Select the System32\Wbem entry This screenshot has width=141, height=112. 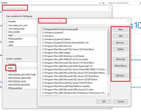point(74,39)
